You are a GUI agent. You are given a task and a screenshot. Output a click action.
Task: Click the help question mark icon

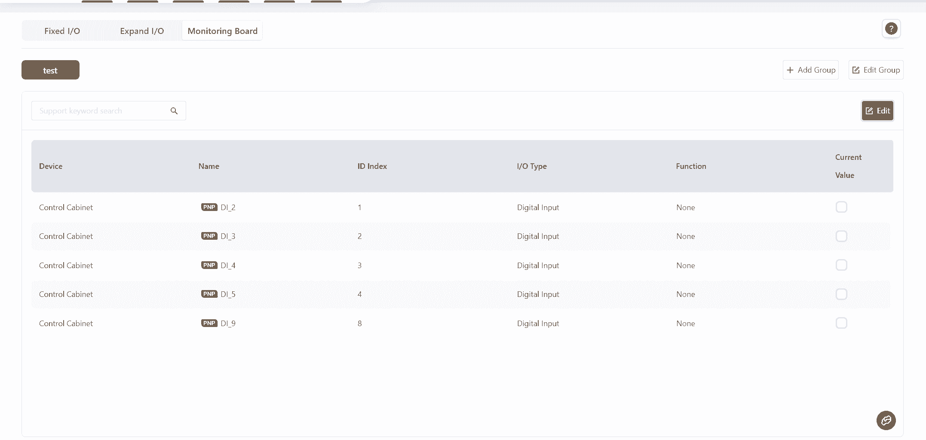click(891, 29)
